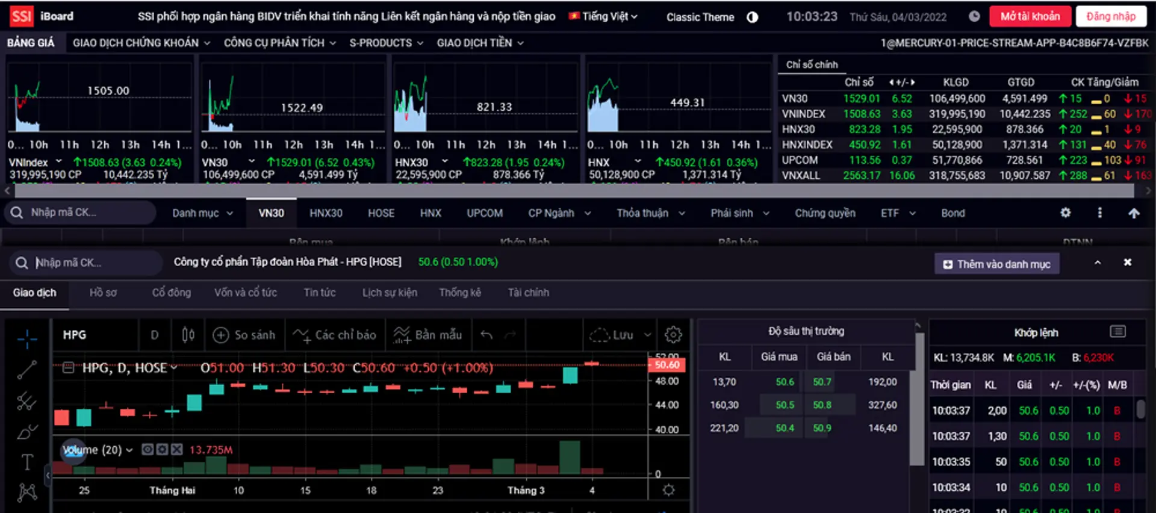Select the chart patterns tool
Viewport: 1156px width, 513px height.
tap(27, 493)
